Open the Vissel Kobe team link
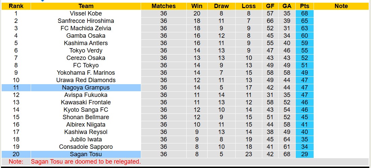 pos(86,13)
